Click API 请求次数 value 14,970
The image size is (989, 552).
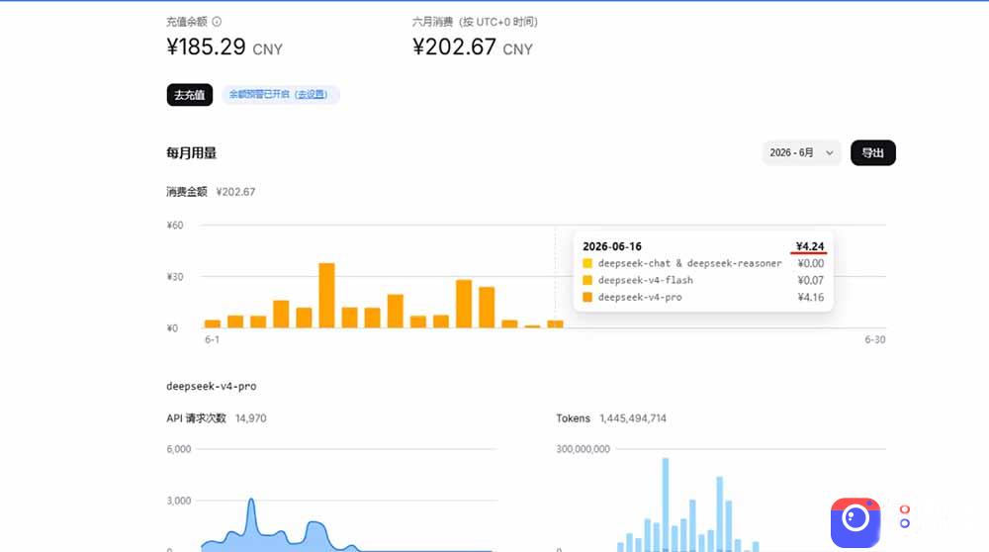click(x=250, y=418)
